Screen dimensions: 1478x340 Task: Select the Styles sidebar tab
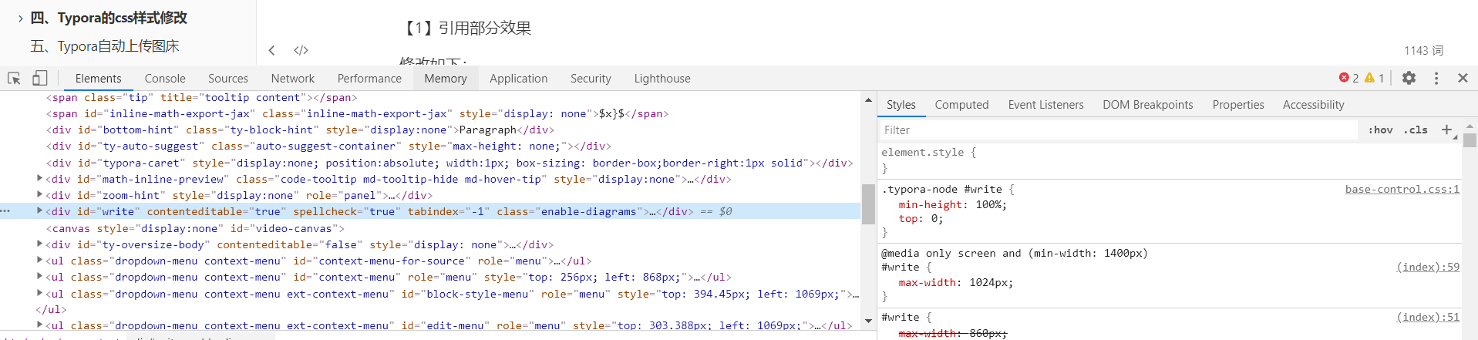point(901,104)
